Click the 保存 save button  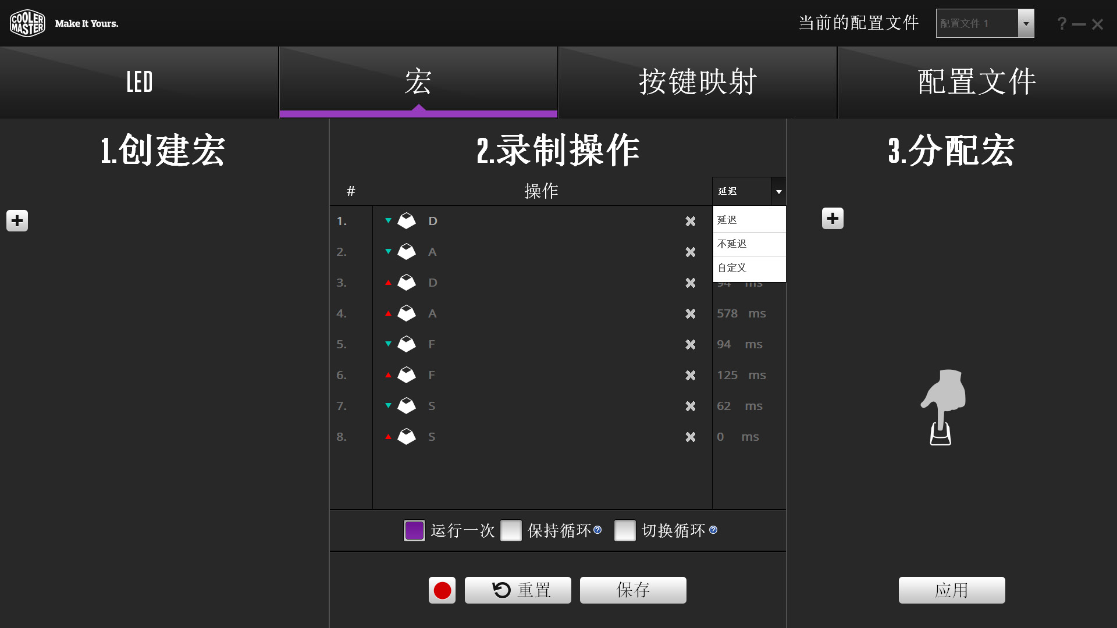point(632,590)
